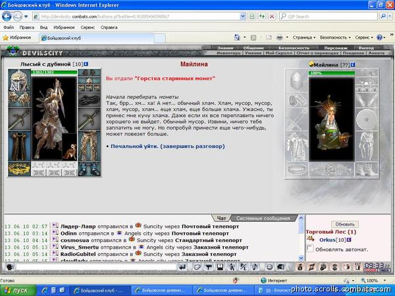The image size is (395, 296).
Task: Click IE stop loading X button
Action: (272, 16)
